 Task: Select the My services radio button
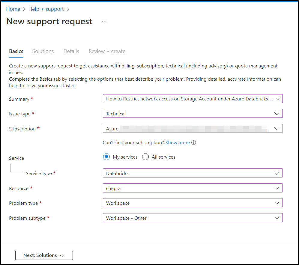(106, 156)
